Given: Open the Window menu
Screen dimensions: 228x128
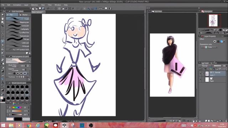Looking at the screenshot, I should 58,5.
